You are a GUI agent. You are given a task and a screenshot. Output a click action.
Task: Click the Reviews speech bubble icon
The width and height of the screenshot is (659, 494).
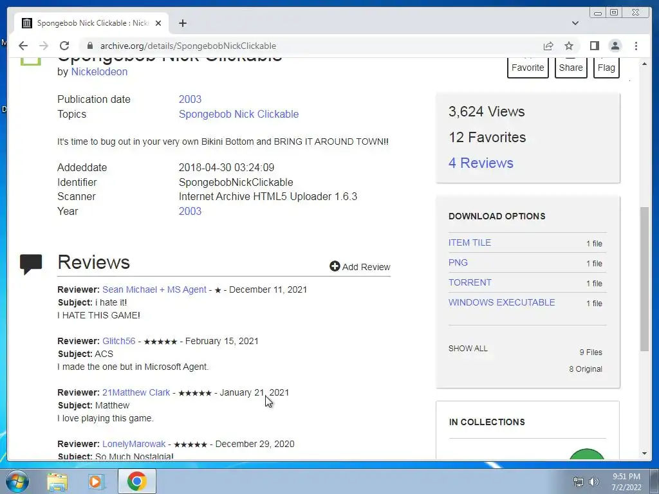[31, 264]
